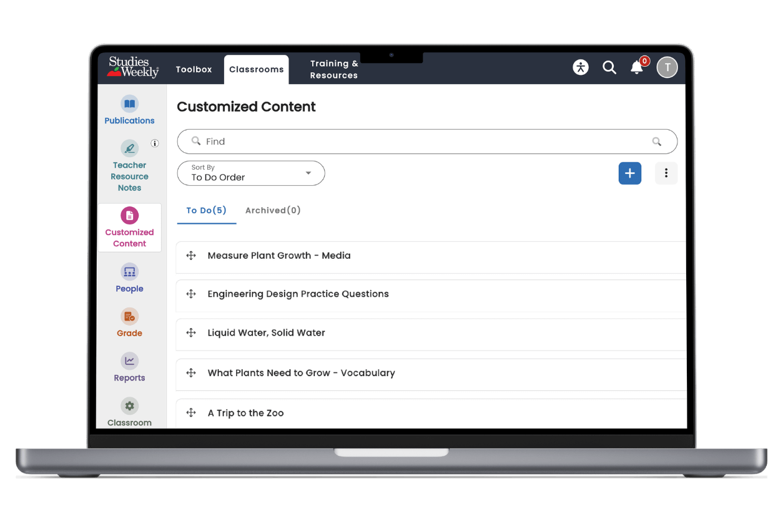Expand the Sort By dropdown
Image resolution: width=783 pixels, height=517 pixels.
coord(251,173)
